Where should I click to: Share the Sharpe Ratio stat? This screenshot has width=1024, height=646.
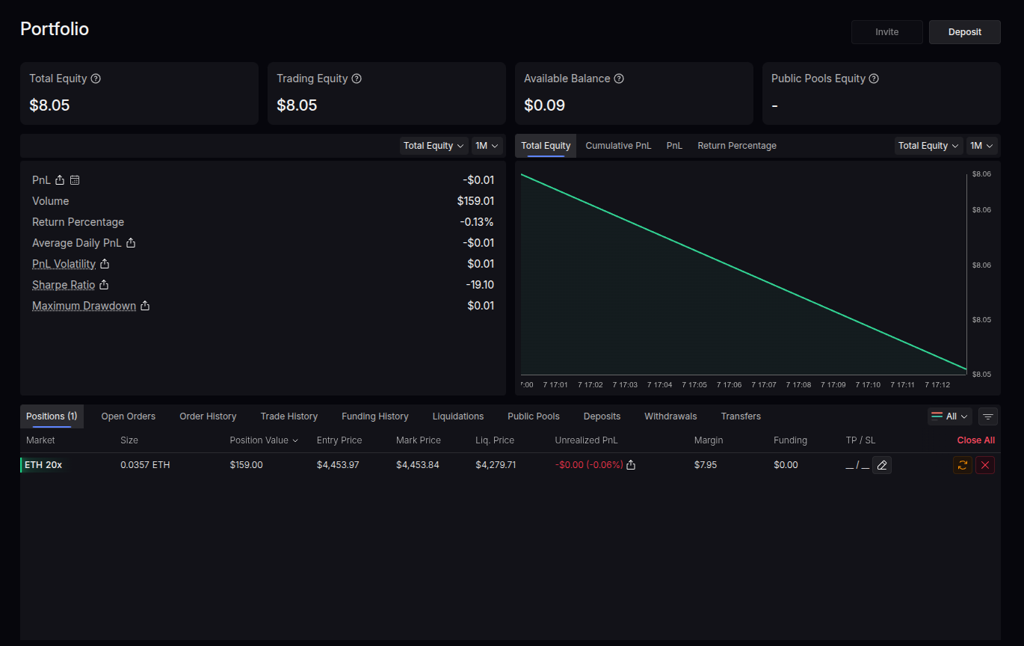click(x=105, y=285)
